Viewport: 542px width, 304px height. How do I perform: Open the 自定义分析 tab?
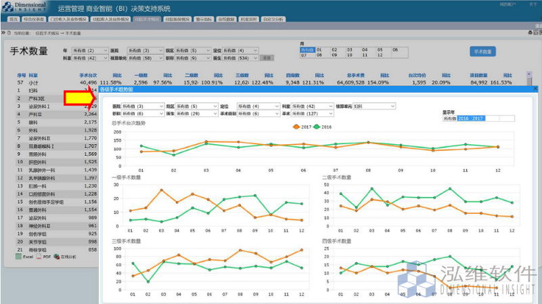(x=273, y=20)
